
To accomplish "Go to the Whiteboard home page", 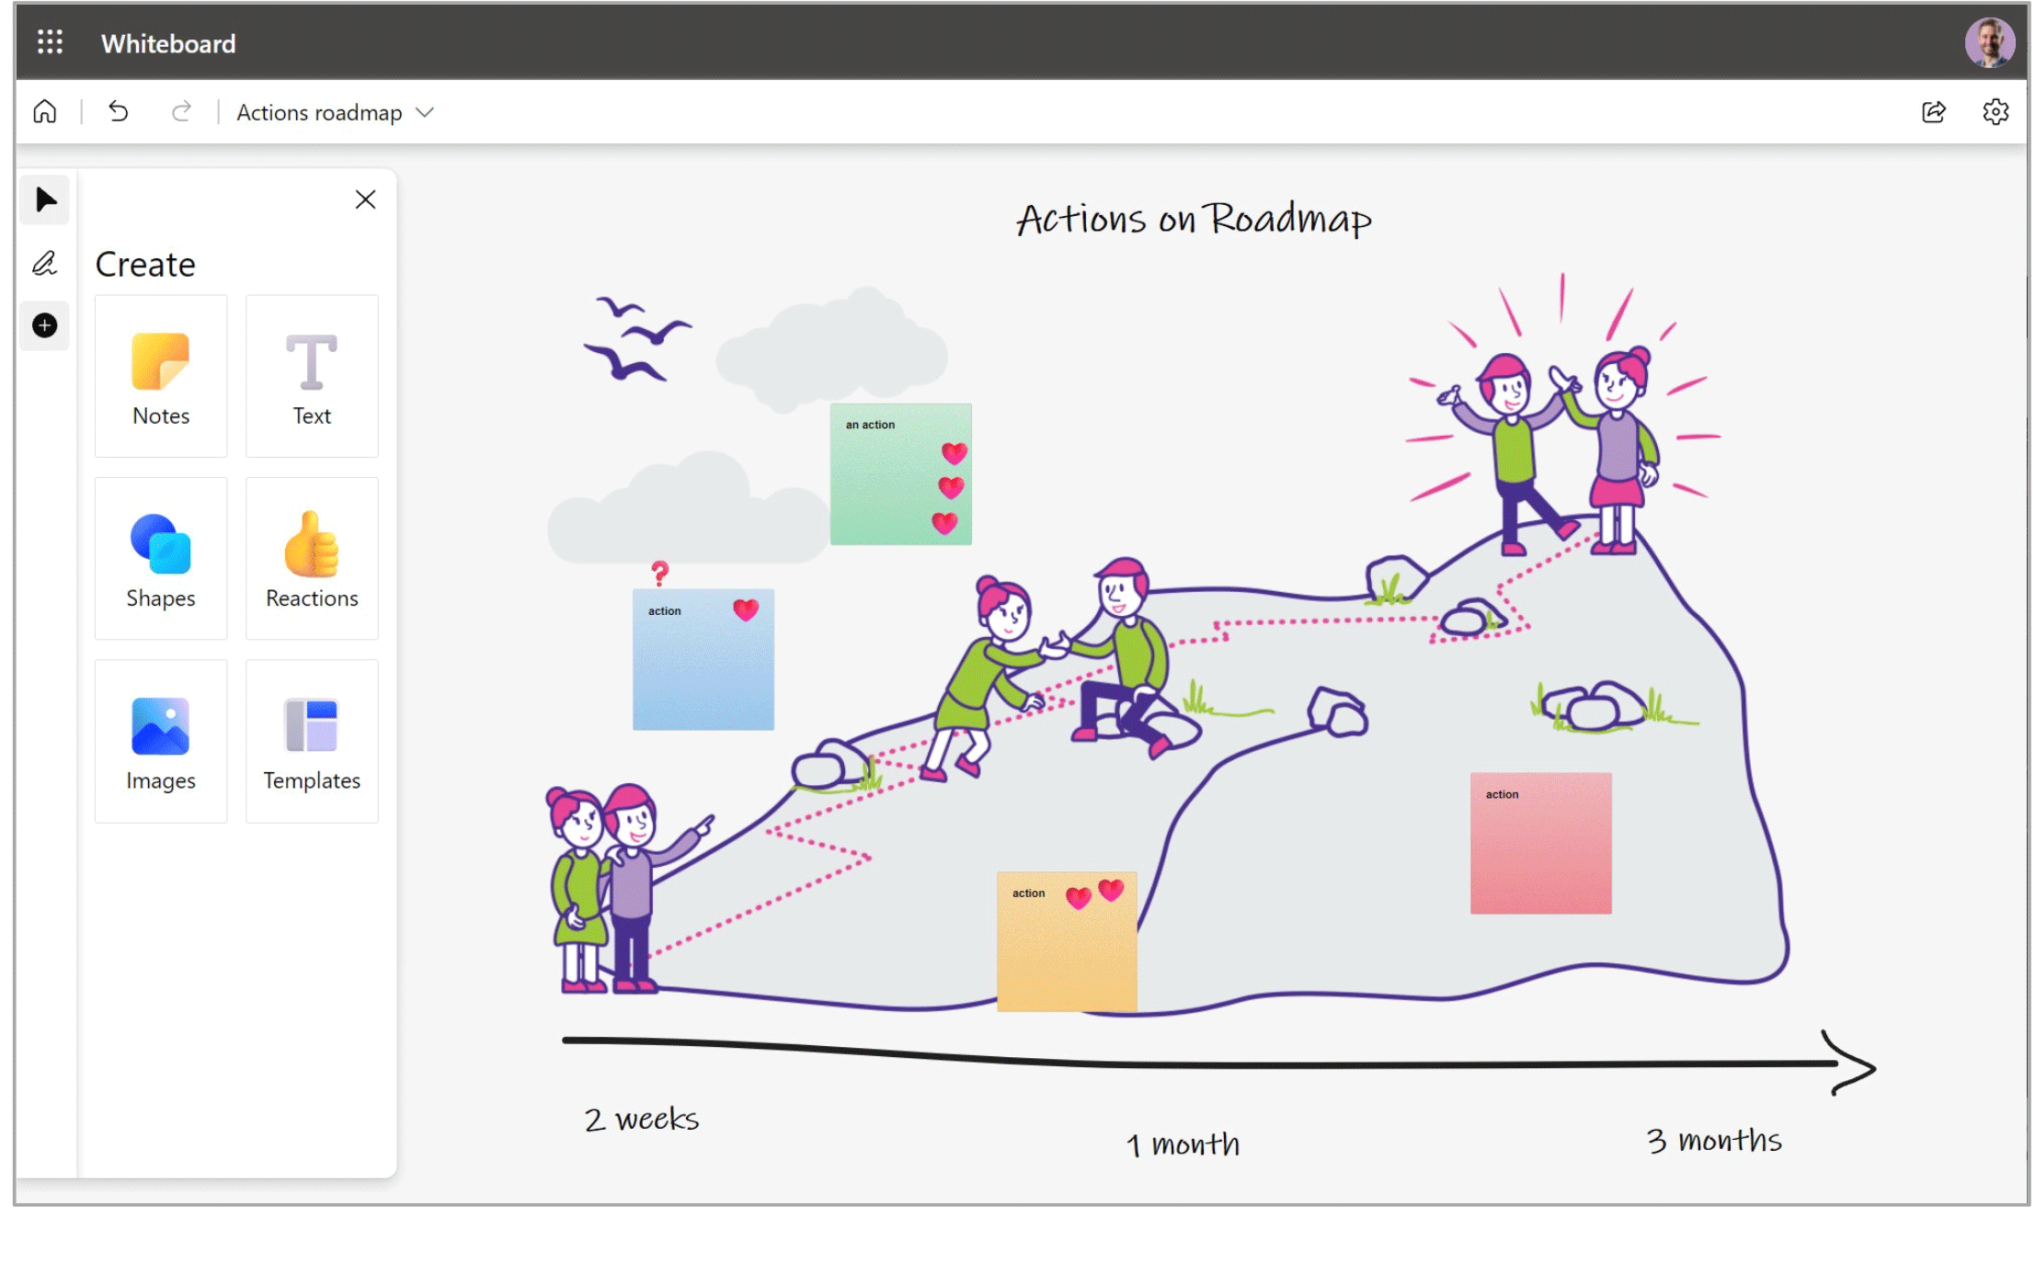I will pyautogui.click(x=45, y=112).
